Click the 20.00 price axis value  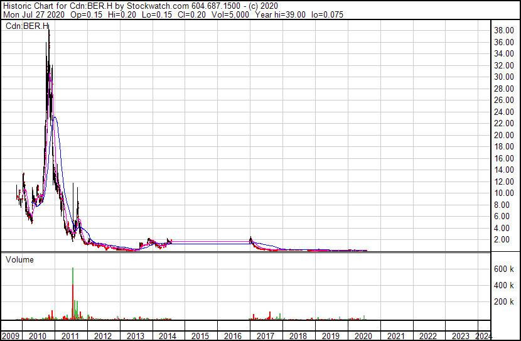pyautogui.click(x=504, y=135)
